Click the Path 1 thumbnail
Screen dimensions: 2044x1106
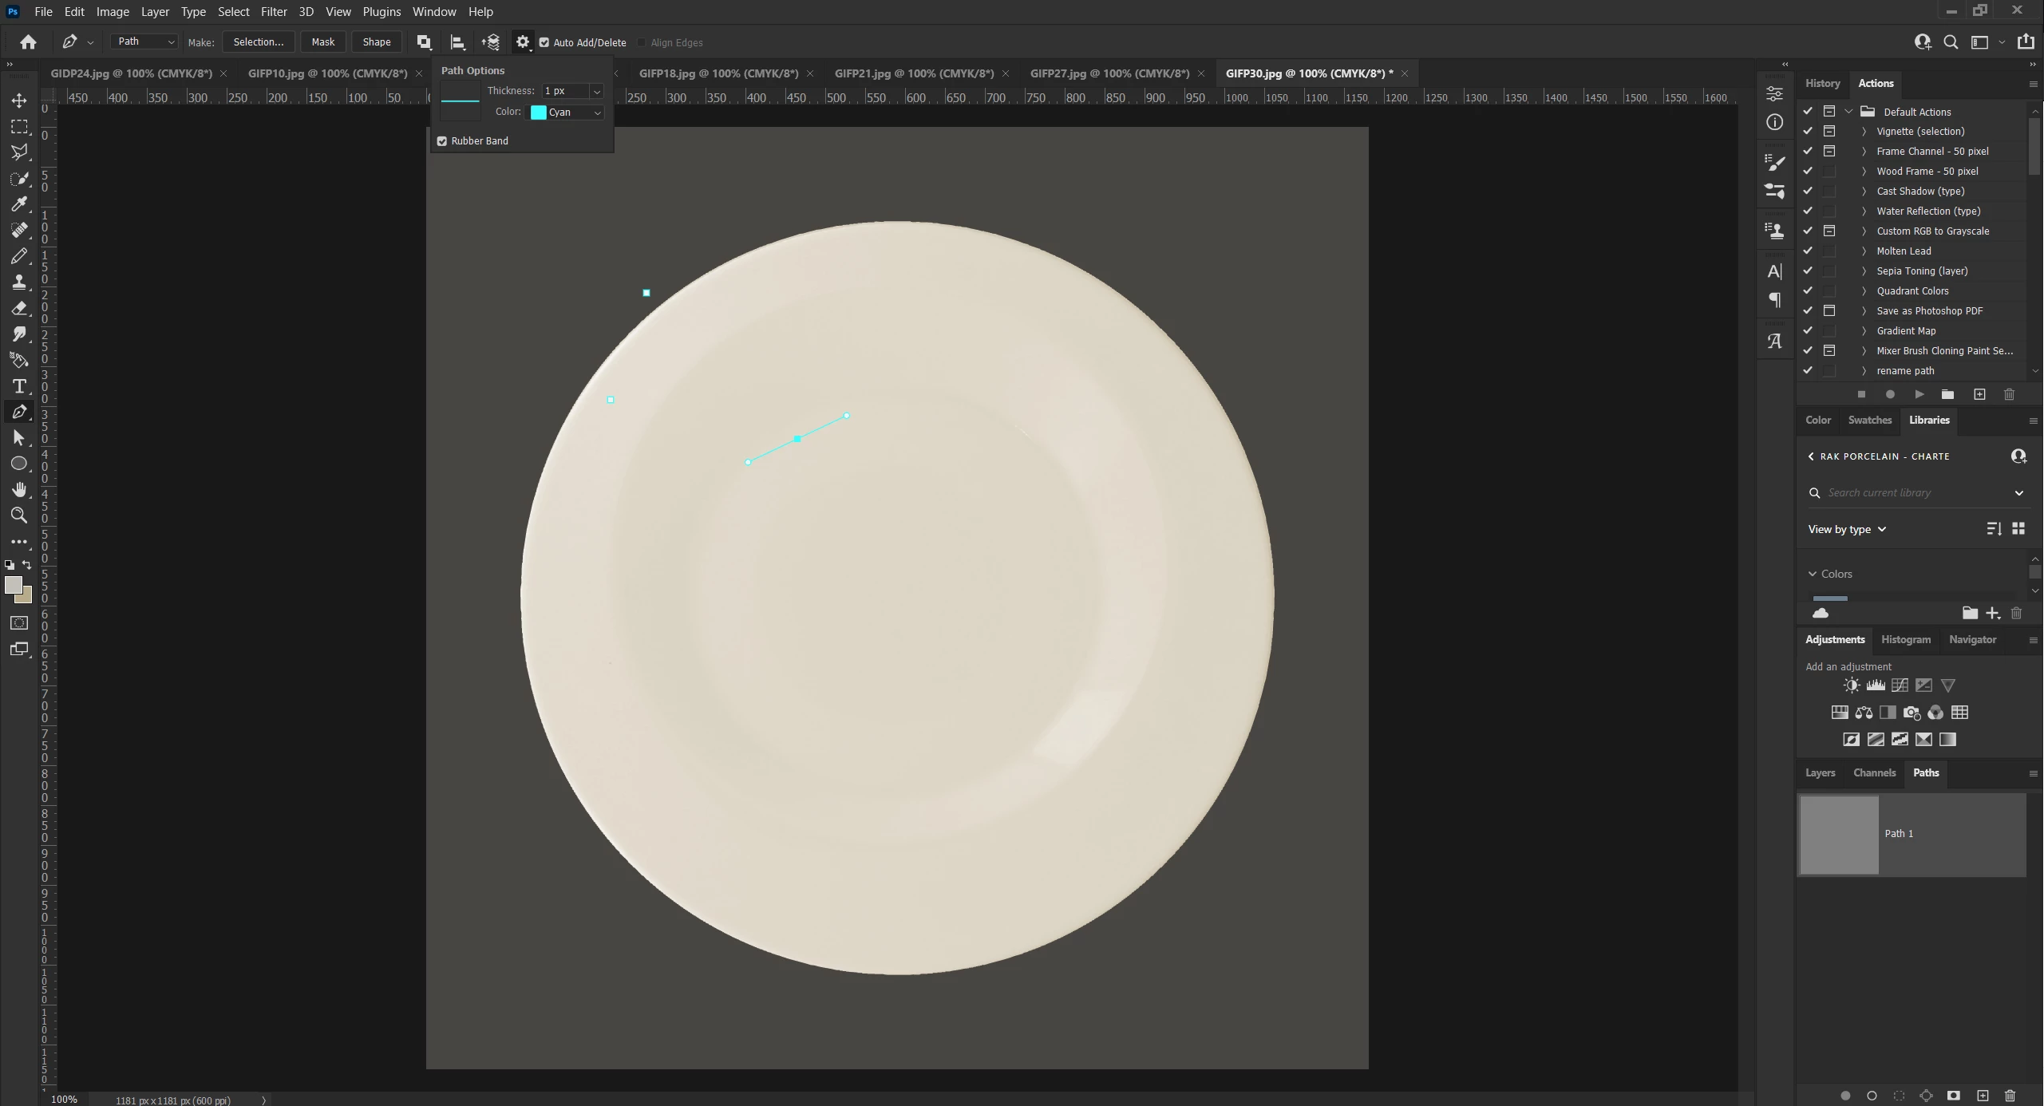pos(1838,834)
